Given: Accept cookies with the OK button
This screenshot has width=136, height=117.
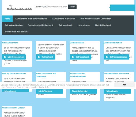Looking at the screenshot, I should (125, 85).
